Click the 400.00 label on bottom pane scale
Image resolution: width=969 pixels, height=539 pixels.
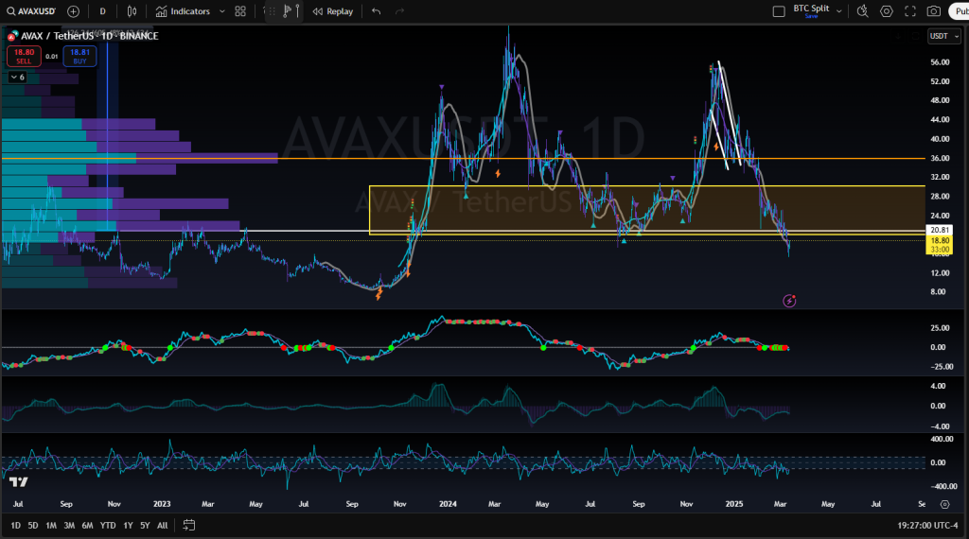click(942, 439)
